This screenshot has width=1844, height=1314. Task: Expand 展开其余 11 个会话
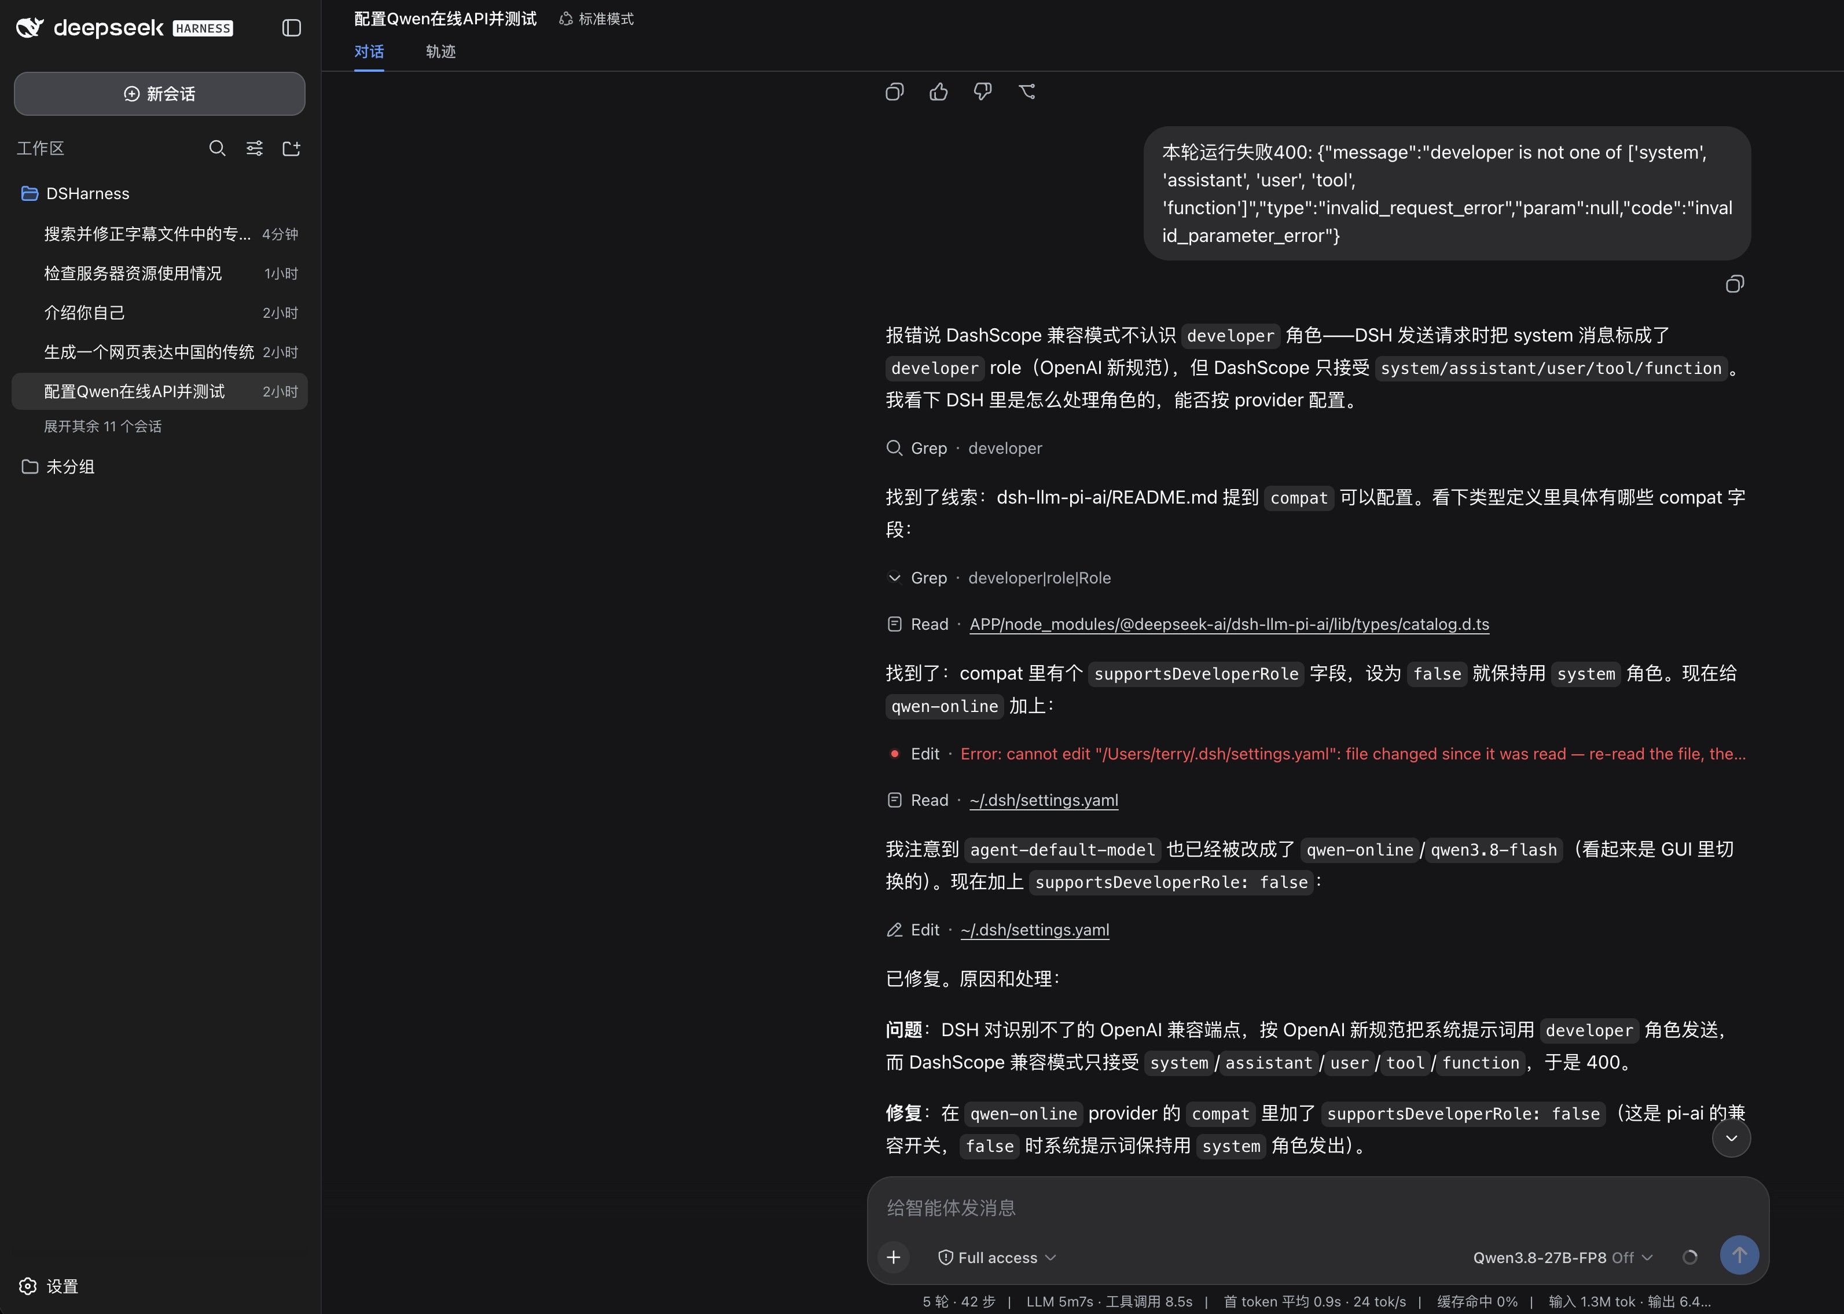click(x=102, y=427)
